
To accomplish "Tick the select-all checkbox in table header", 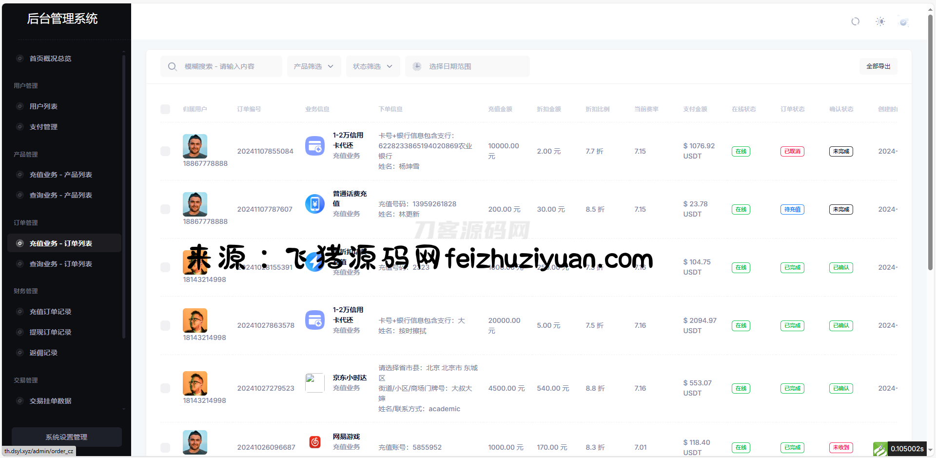I will pos(165,109).
